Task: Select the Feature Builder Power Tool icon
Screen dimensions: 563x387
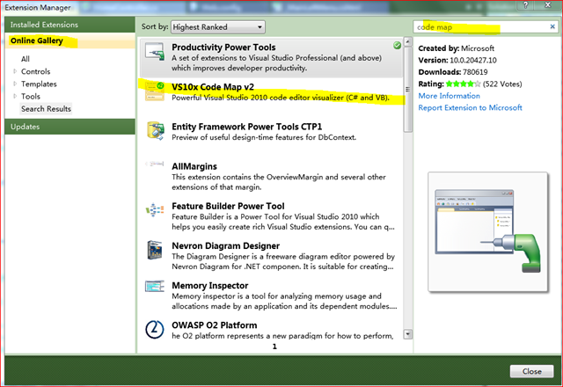Action: coord(156,212)
